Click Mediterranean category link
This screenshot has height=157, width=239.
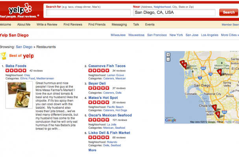tap(45, 78)
